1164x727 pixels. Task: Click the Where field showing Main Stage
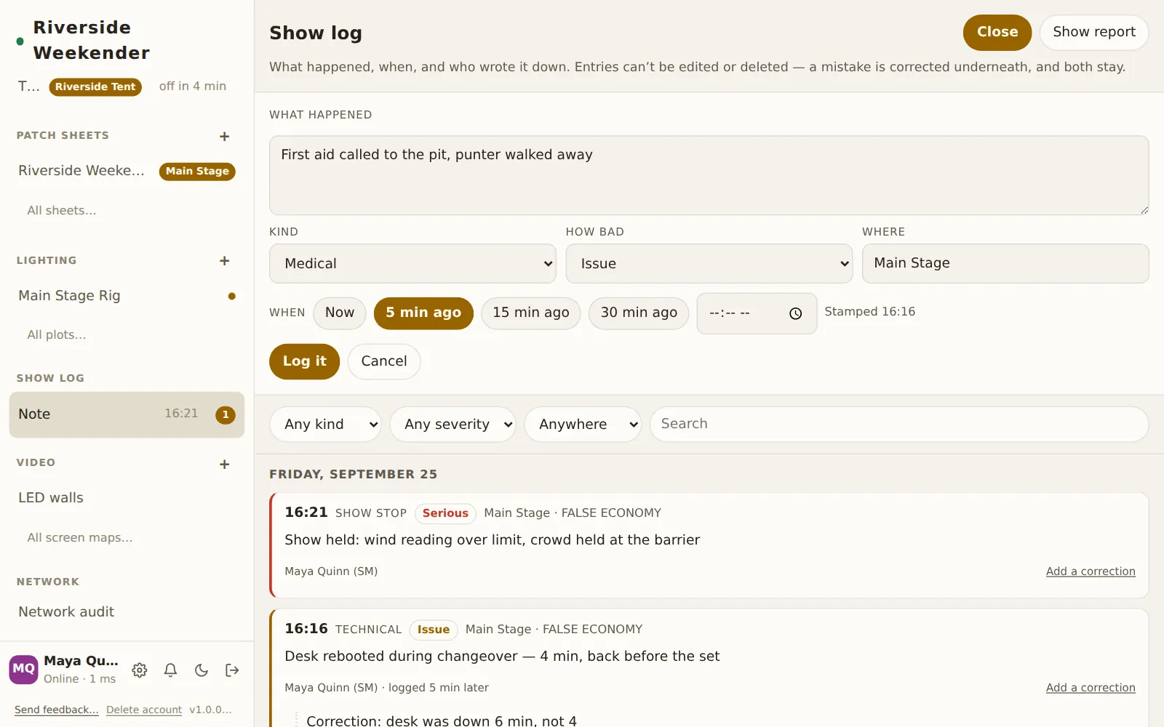pyautogui.click(x=1005, y=263)
